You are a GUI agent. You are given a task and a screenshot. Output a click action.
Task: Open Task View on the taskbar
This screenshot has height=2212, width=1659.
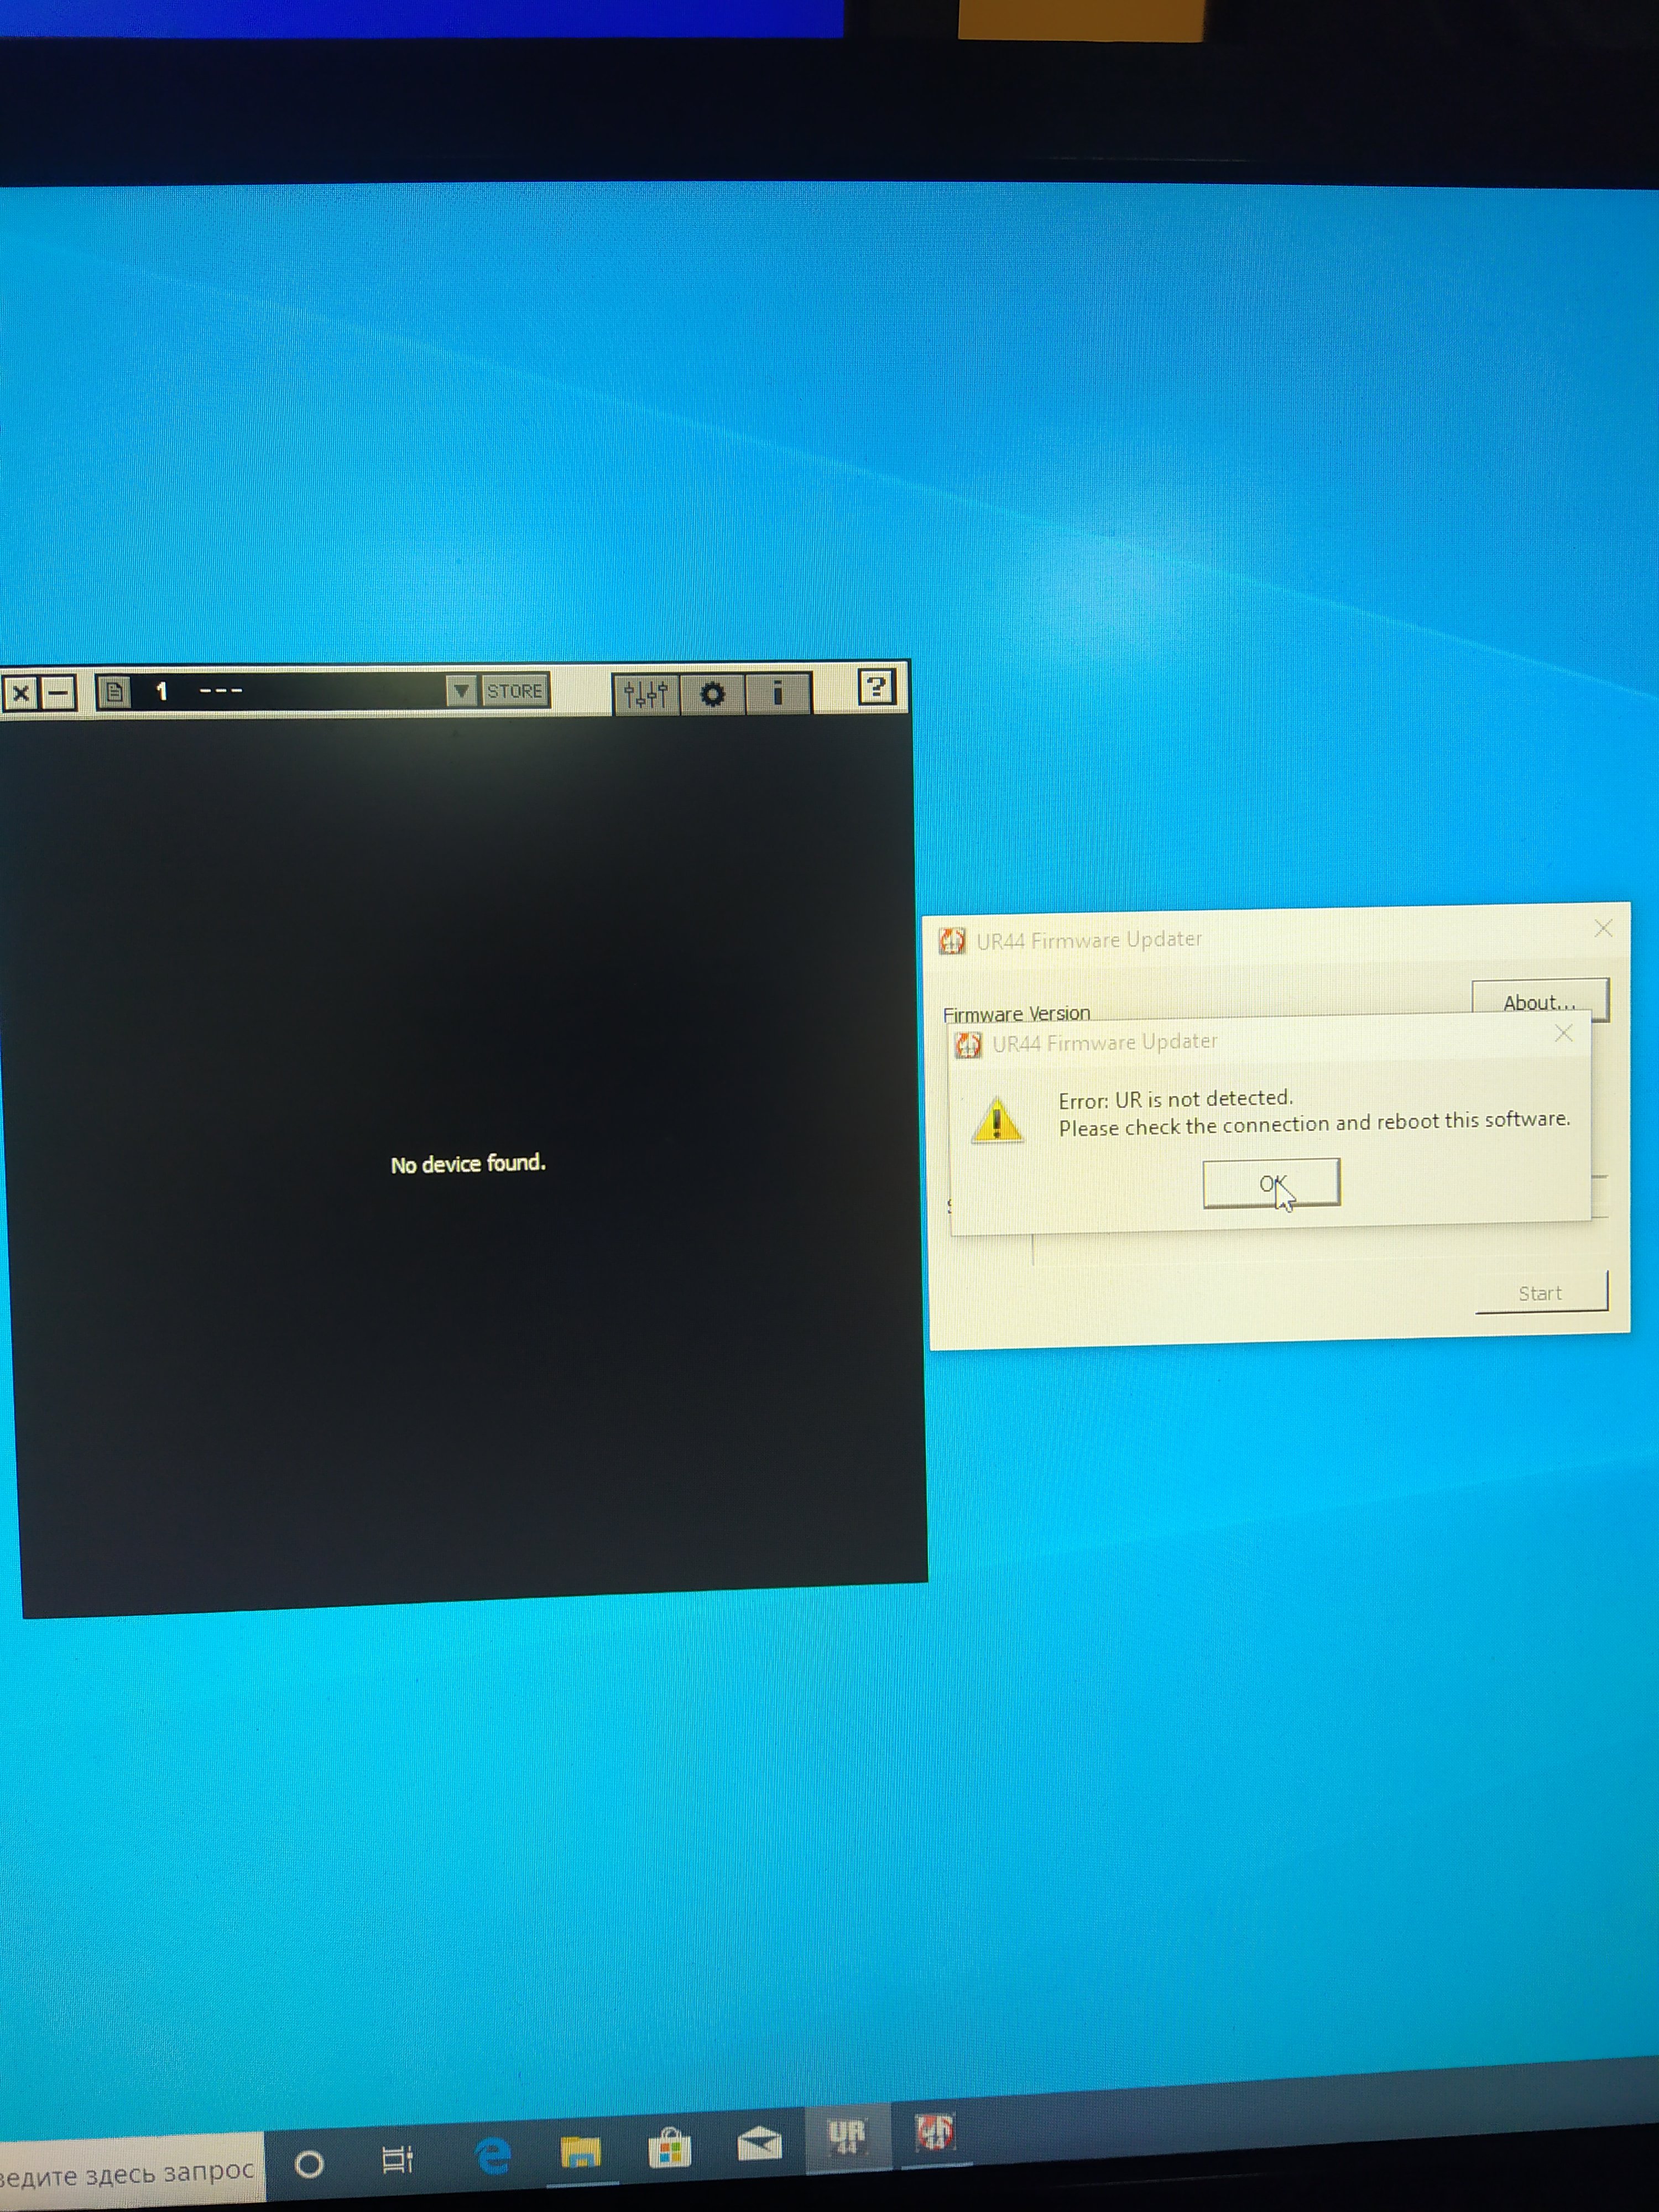397,2160
